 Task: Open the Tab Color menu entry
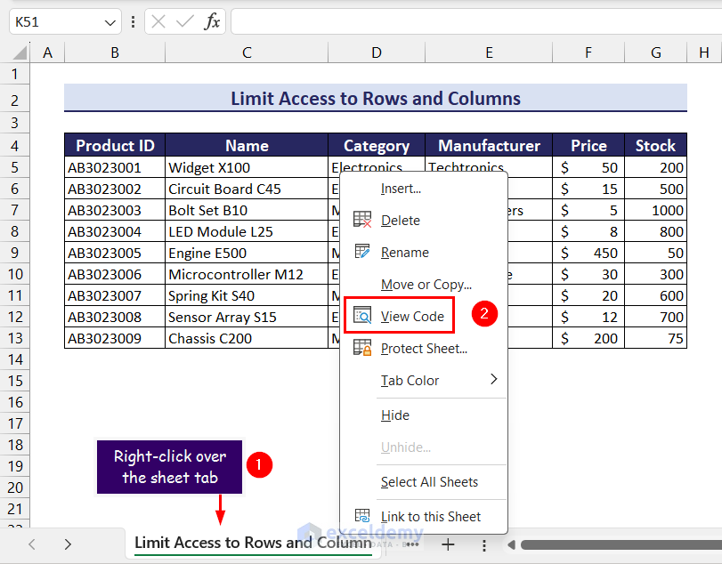[x=424, y=381]
